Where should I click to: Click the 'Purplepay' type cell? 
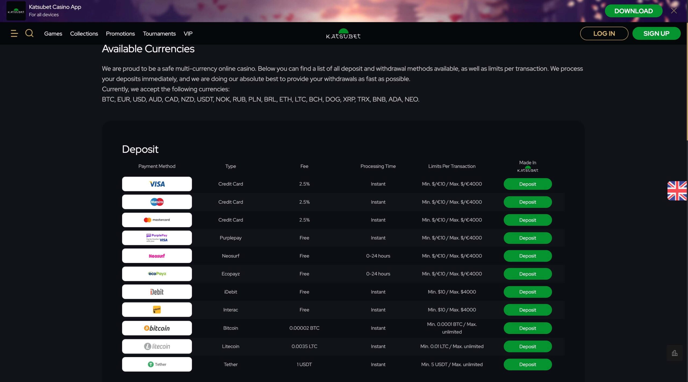(x=231, y=238)
